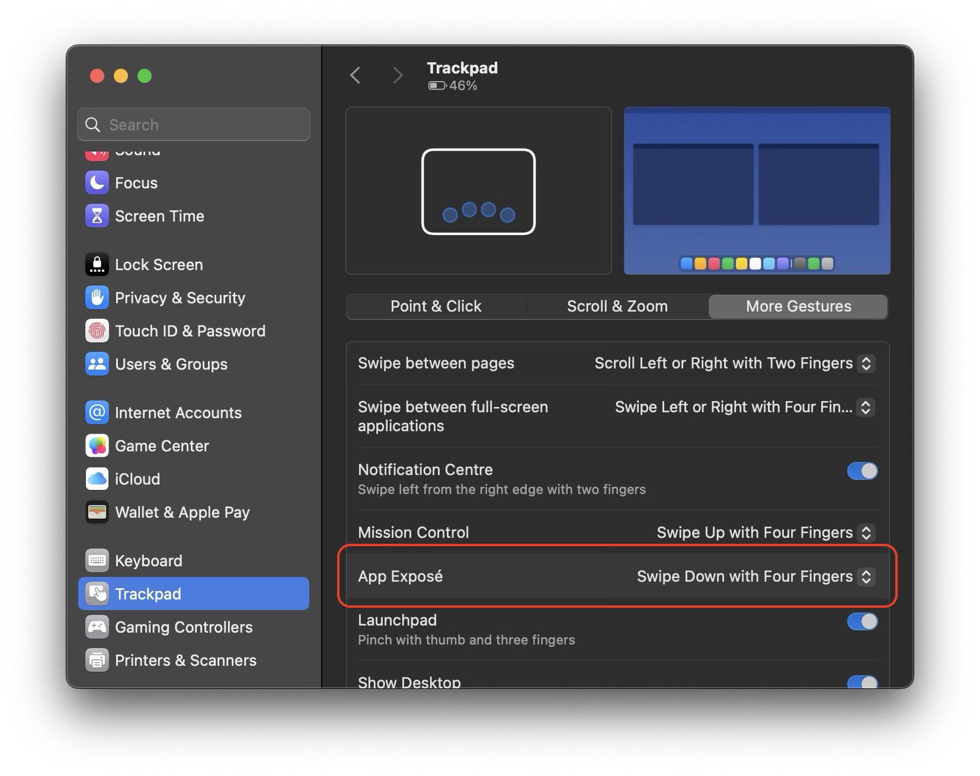
Task: Open Privacy & Security hand icon
Action: coord(97,298)
